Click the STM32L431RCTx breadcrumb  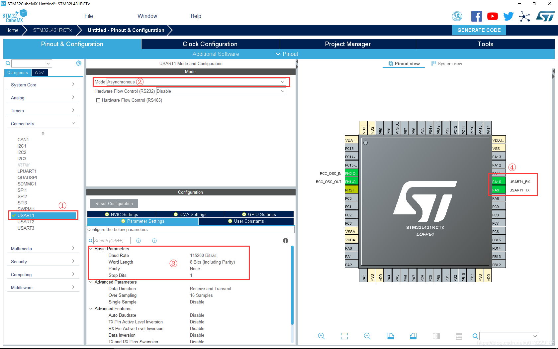[52, 30]
